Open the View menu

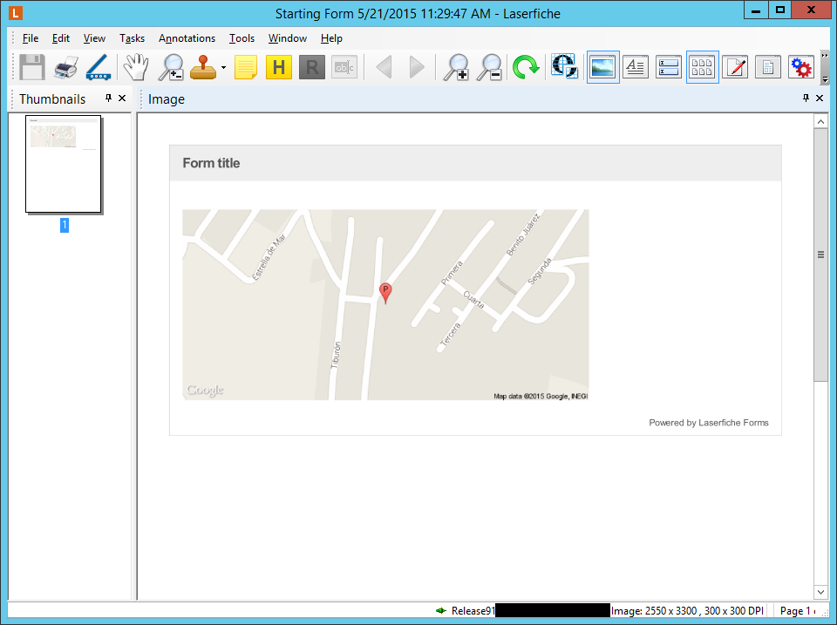pos(94,38)
